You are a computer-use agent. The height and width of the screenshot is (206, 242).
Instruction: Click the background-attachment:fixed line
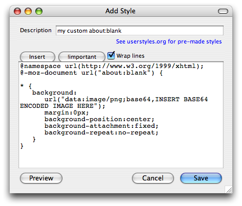pos(101,126)
